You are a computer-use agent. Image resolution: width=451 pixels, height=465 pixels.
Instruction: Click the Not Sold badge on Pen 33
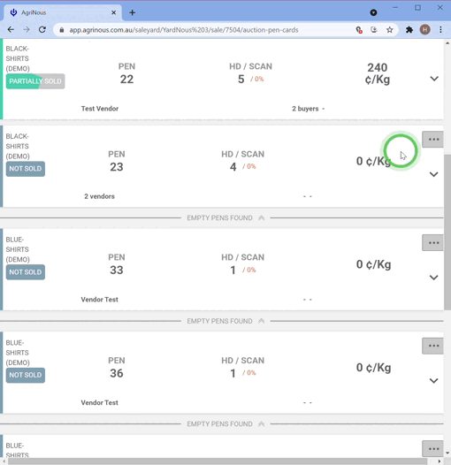click(26, 272)
